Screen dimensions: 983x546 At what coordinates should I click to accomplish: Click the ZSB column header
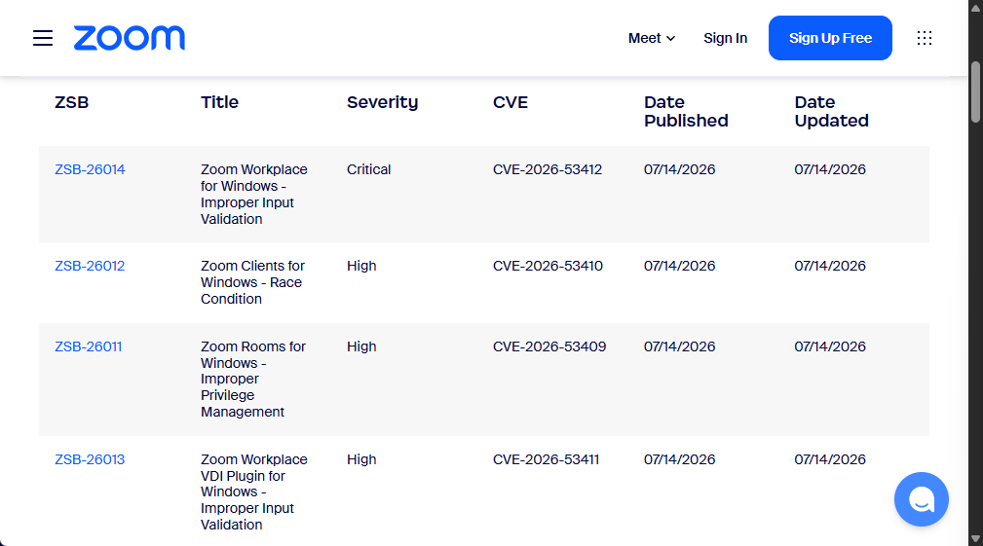71,102
